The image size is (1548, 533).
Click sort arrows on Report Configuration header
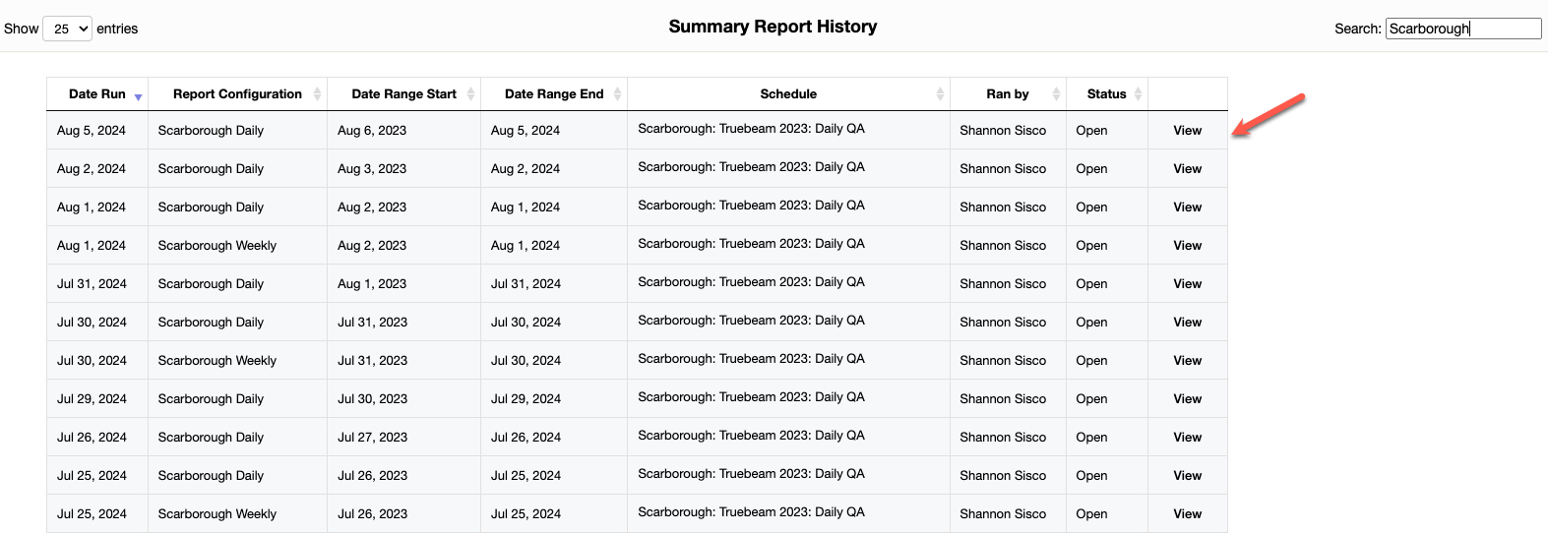317,94
